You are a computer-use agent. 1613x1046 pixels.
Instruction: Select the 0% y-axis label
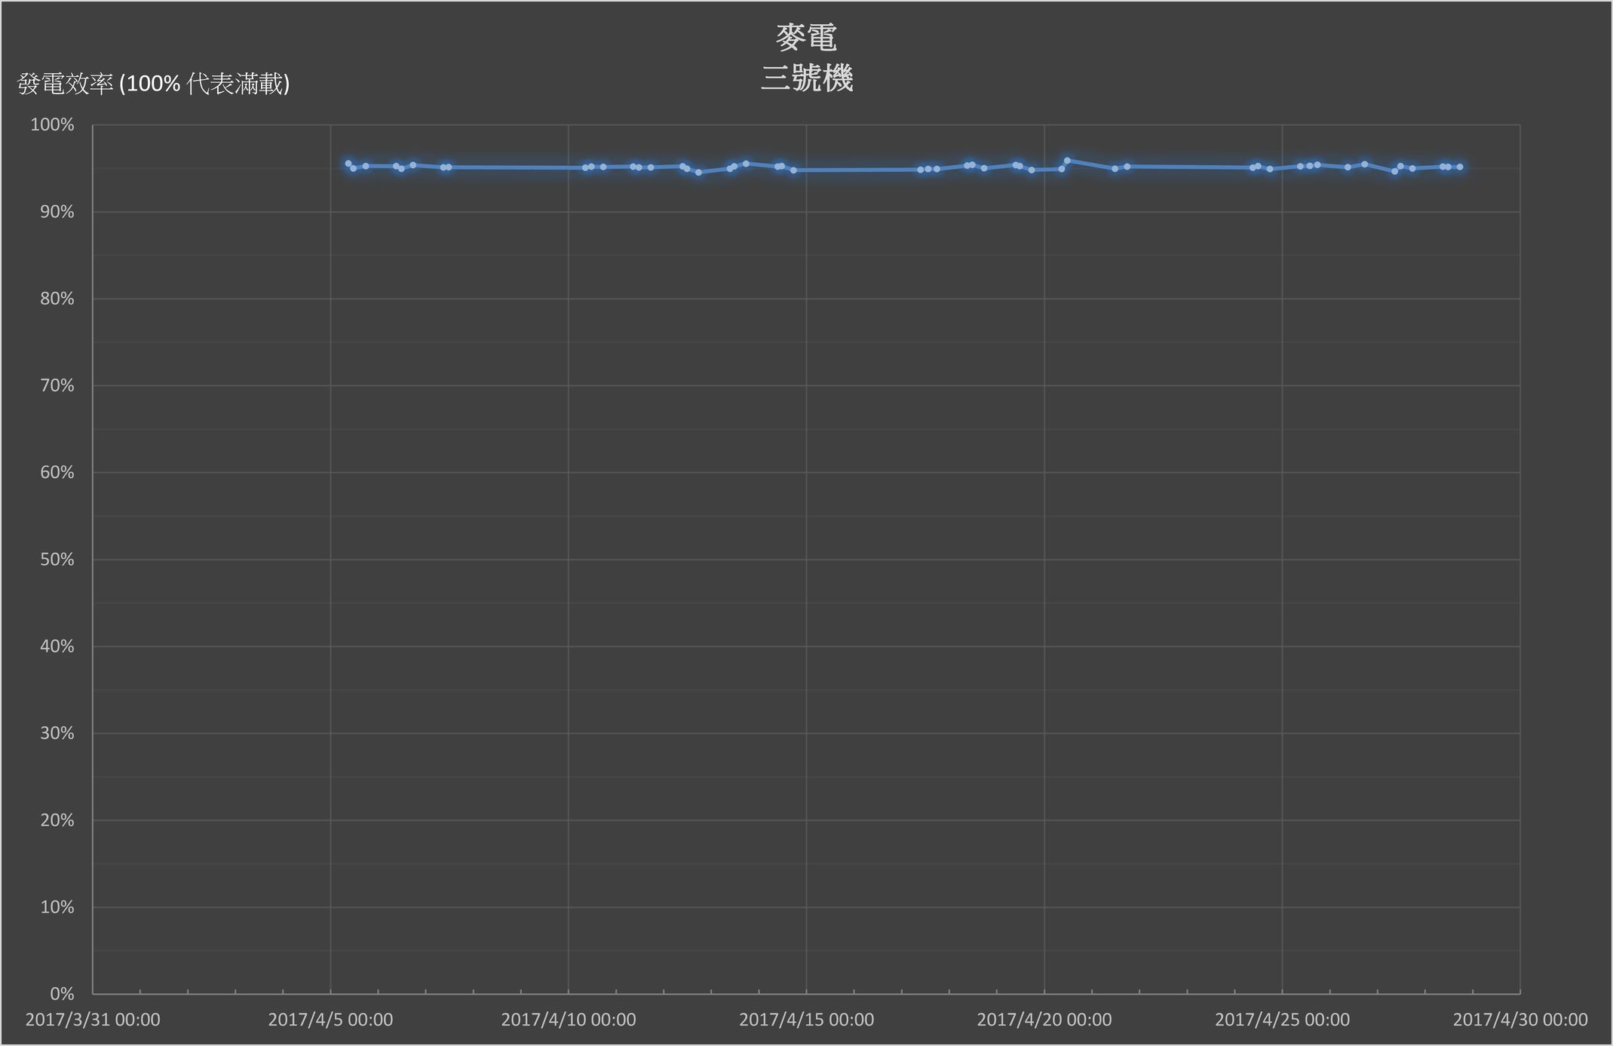[62, 993]
